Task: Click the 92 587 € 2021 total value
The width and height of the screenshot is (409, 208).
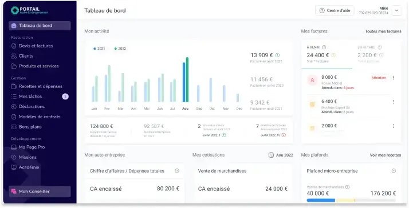Action: (154, 126)
